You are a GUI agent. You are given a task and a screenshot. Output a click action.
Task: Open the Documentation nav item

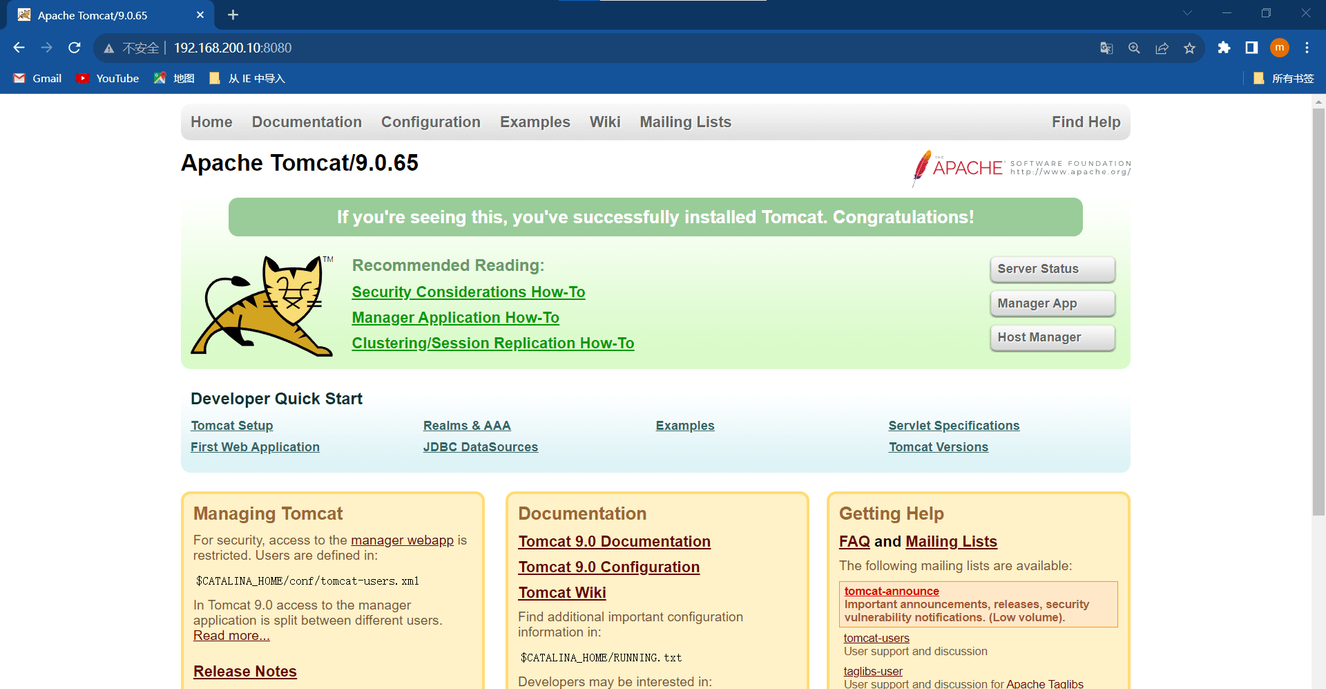(307, 122)
